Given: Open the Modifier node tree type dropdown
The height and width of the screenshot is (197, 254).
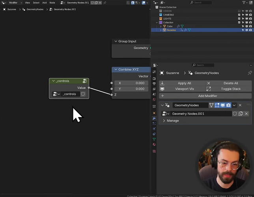Looking at the screenshot, I should [x=15, y=3].
